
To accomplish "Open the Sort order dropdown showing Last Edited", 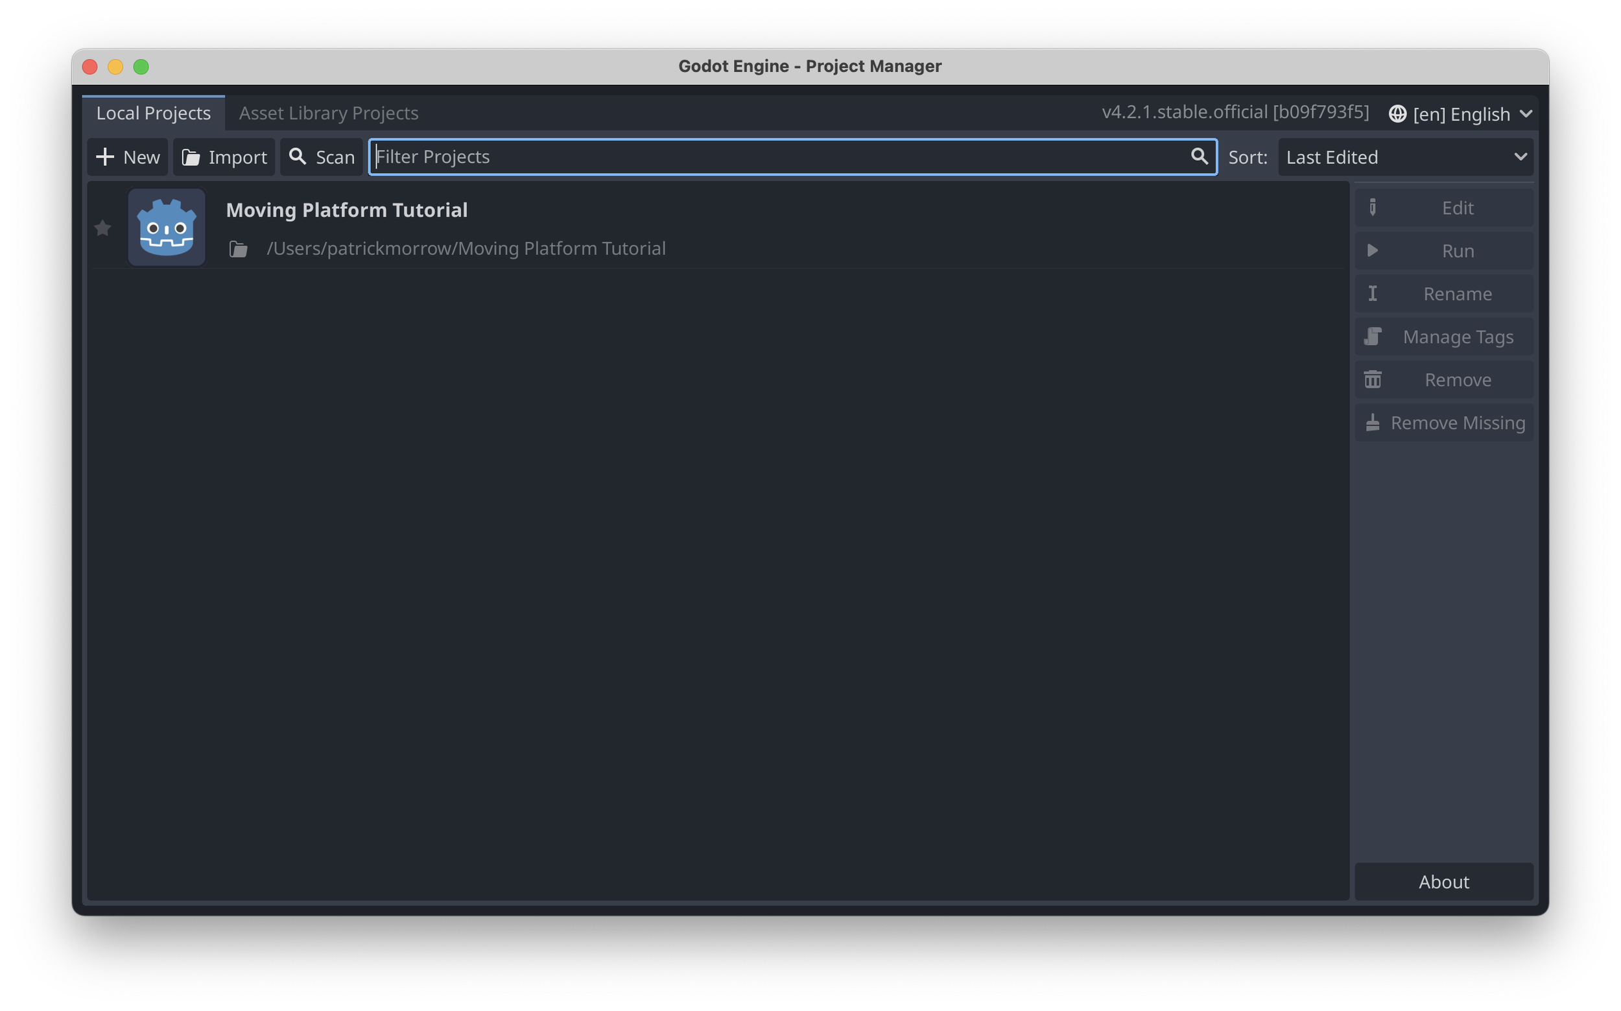I will [1406, 156].
